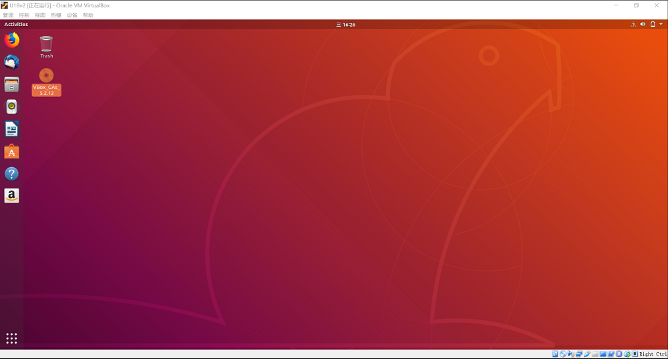Minimize the VirtualBox window

tap(616, 5)
